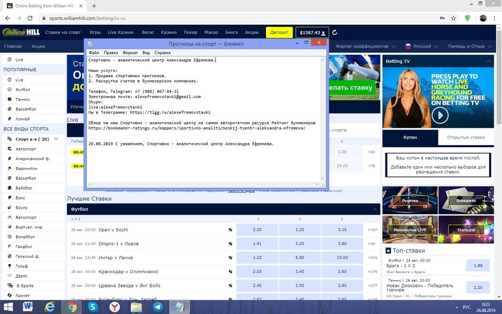Open the Русский language dropdown
The height and width of the screenshot is (314, 502).
coord(422,46)
